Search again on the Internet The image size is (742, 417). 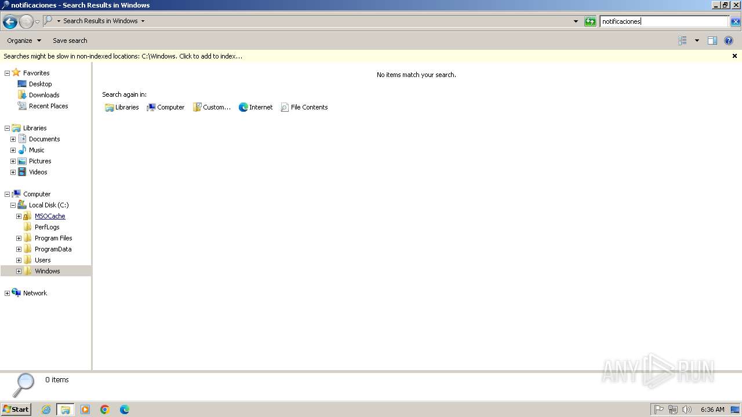click(x=256, y=107)
